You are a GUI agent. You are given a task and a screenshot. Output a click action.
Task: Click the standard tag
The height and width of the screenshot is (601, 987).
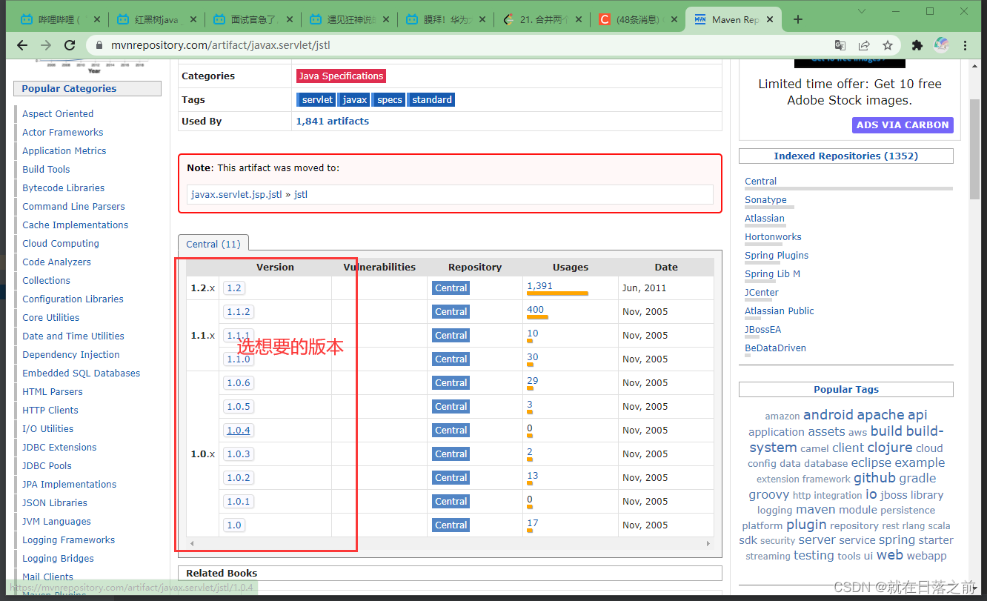click(x=431, y=99)
